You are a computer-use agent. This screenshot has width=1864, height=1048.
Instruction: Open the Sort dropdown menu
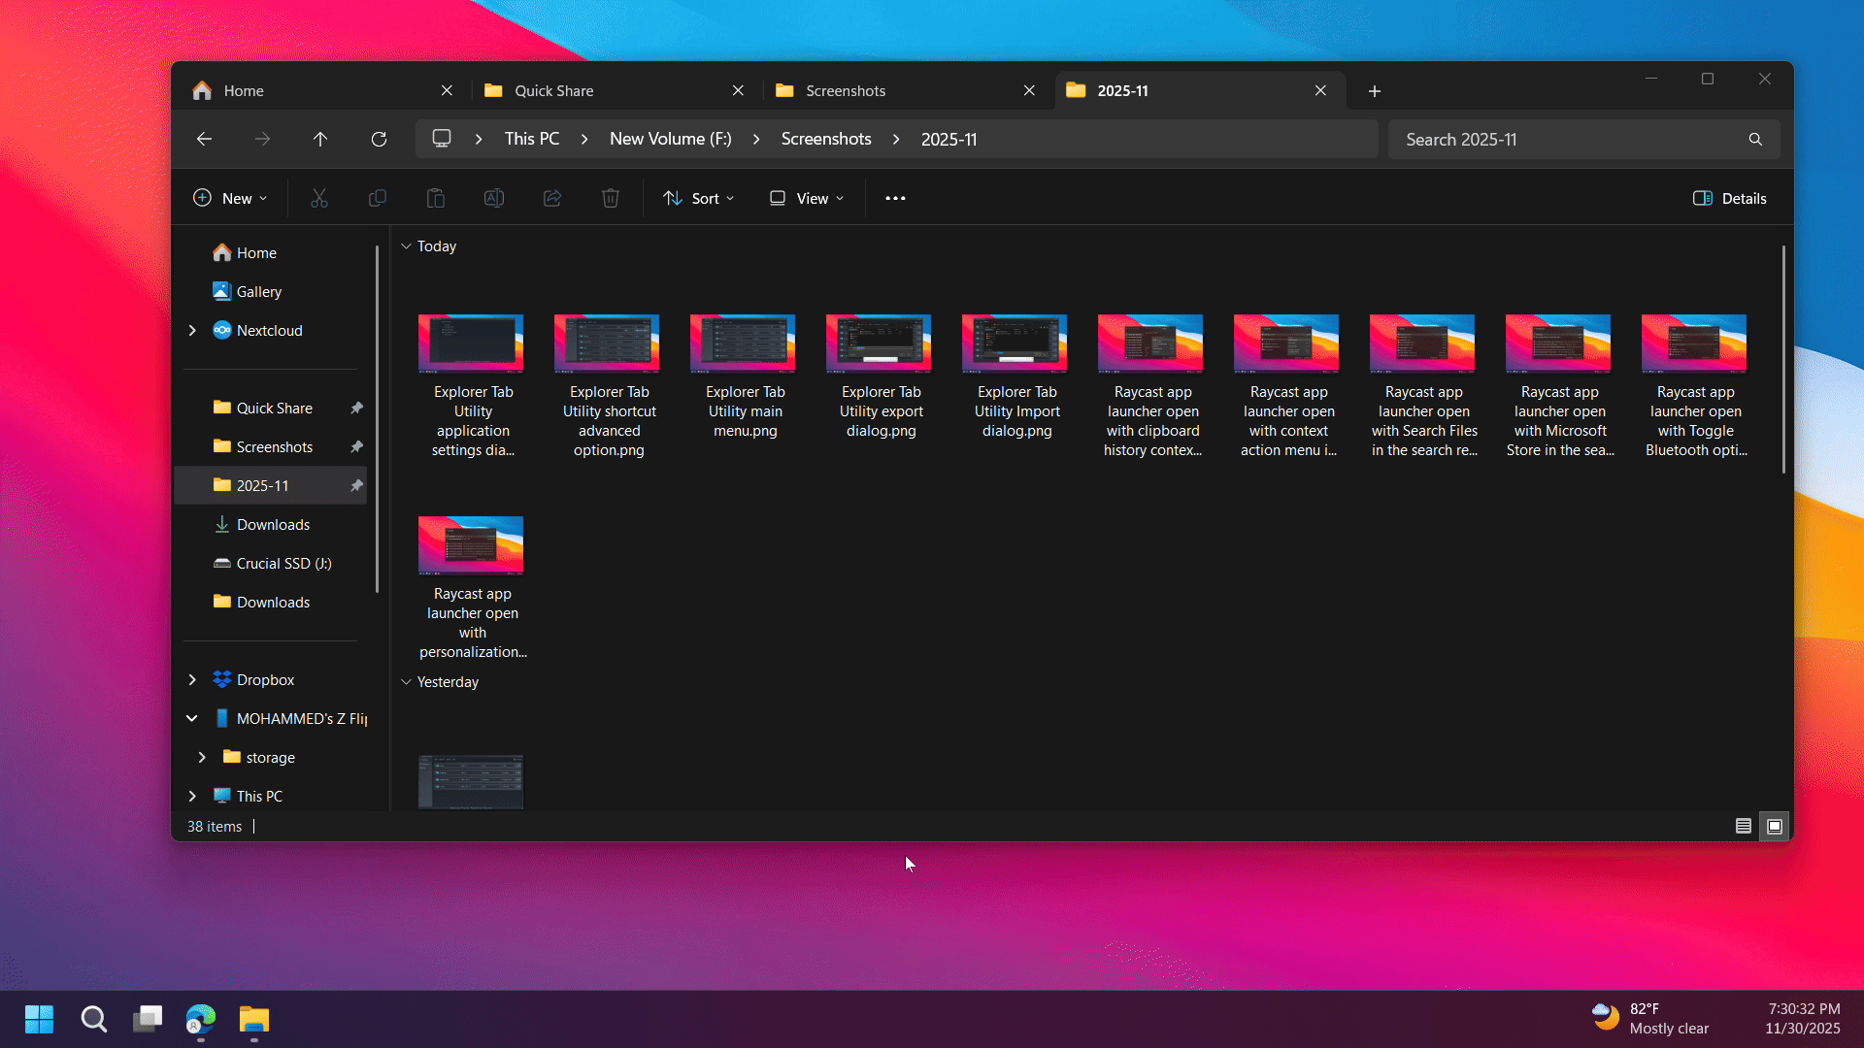[x=698, y=198]
